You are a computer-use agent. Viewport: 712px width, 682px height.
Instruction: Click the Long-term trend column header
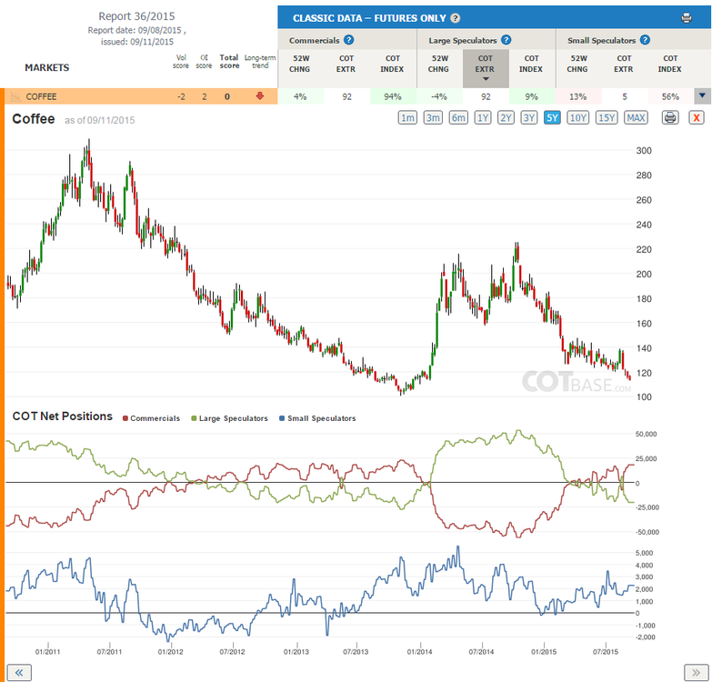(260, 61)
